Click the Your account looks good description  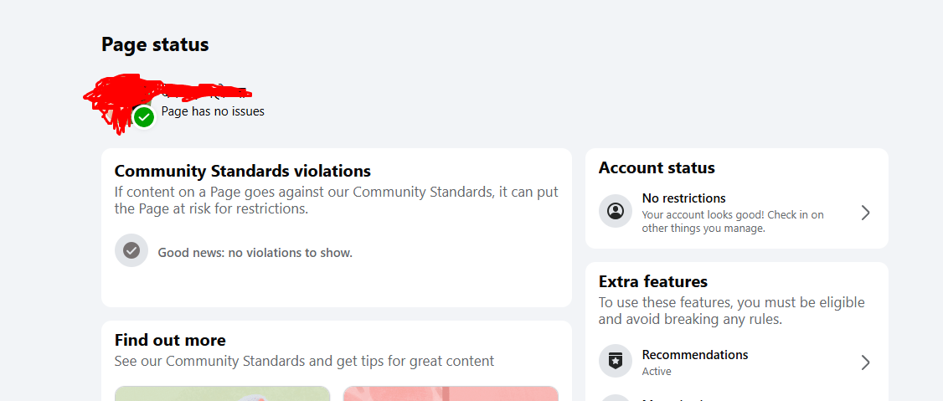(732, 222)
